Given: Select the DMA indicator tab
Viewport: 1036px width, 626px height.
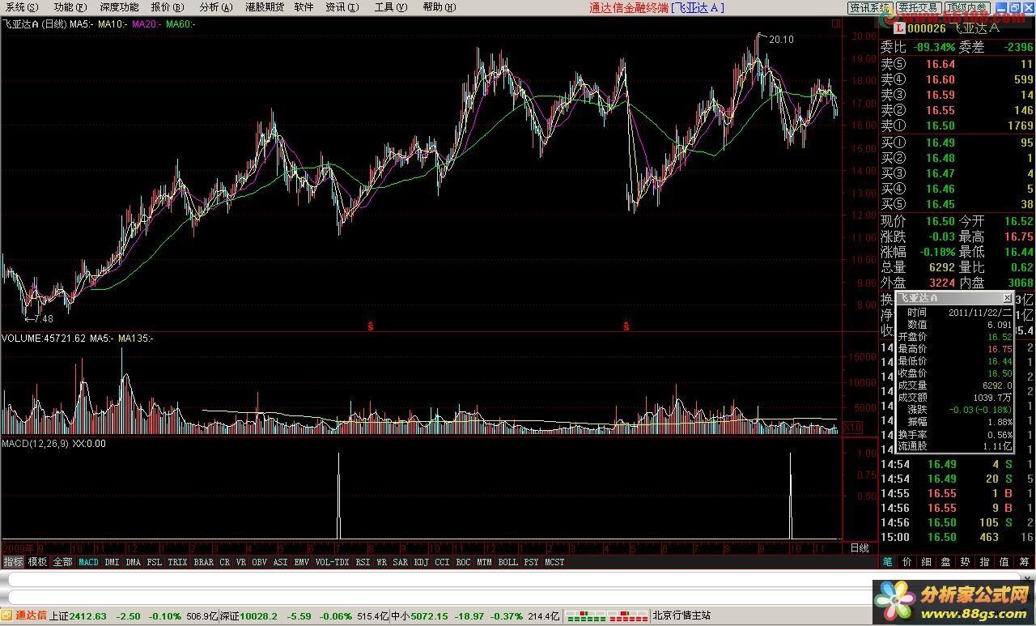Looking at the screenshot, I should point(134,561).
